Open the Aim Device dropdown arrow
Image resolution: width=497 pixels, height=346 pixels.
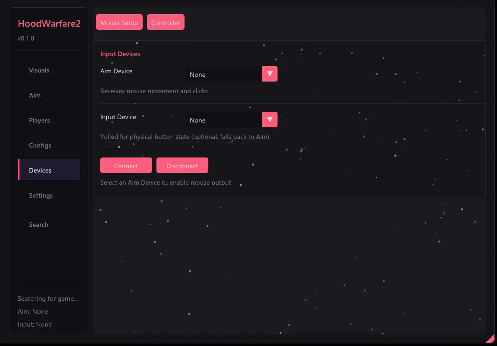[269, 74]
